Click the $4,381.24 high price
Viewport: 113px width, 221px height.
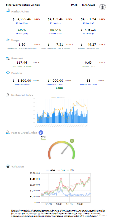[x=88, y=19]
